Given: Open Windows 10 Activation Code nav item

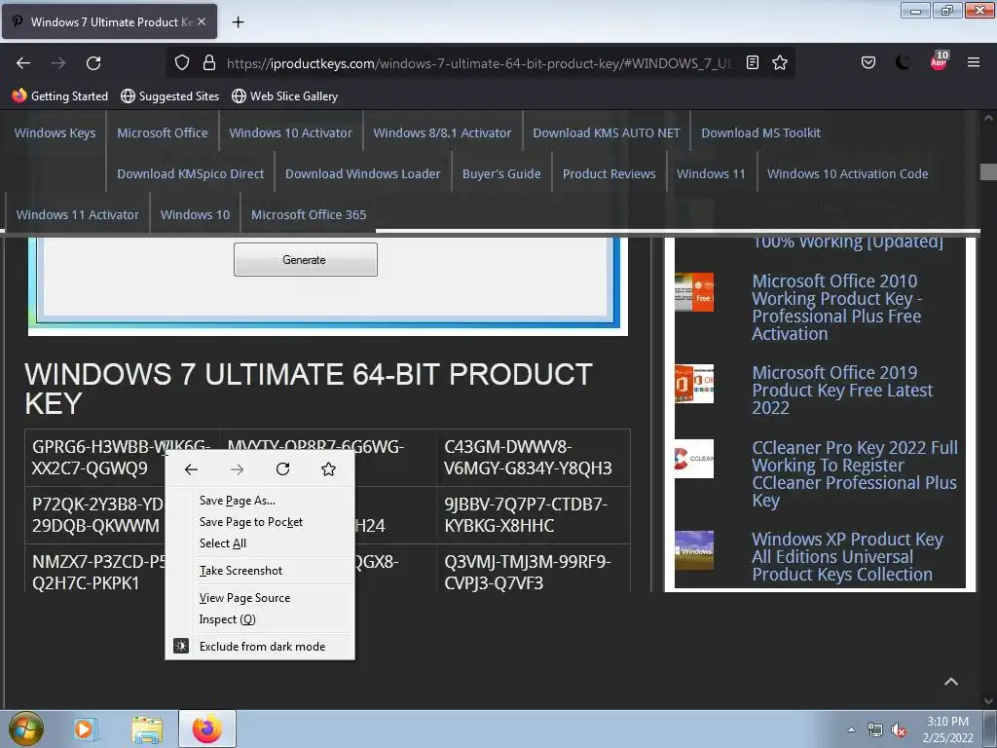Looking at the screenshot, I should pyautogui.click(x=847, y=173).
